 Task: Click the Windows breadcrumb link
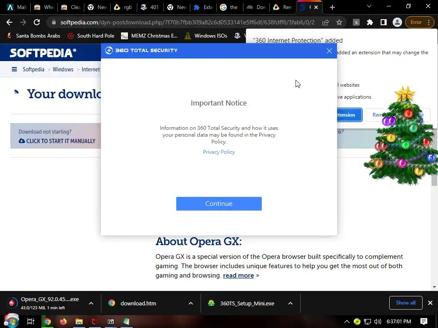coord(63,69)
